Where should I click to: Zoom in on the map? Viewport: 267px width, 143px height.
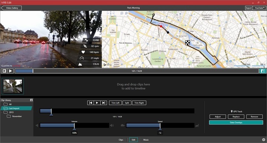pos(126,13)
